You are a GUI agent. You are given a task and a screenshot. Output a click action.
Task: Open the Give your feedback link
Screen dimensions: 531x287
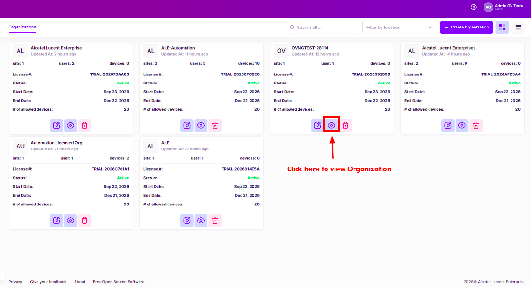pos(48,282)
